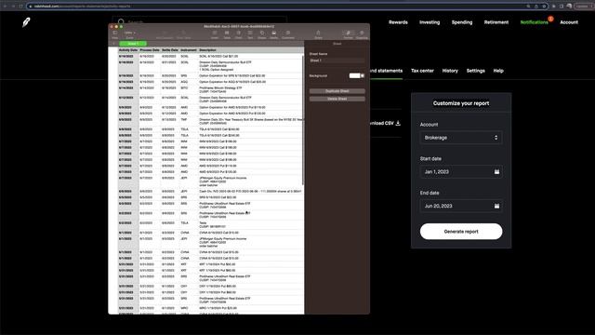This screenshot has height=335, width=595.
Task: Open the Spending nav link
Action: 462,22
